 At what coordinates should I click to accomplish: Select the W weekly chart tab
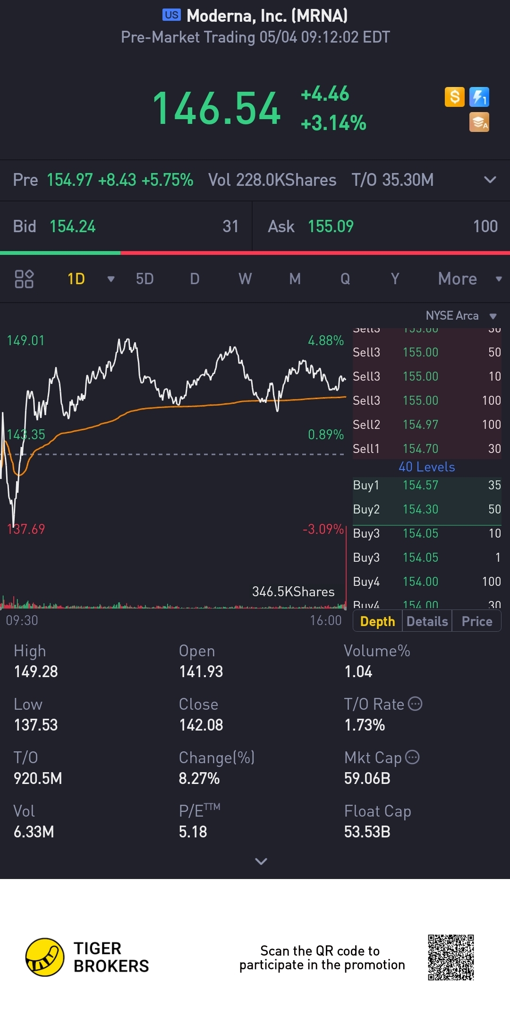point(245,279)
